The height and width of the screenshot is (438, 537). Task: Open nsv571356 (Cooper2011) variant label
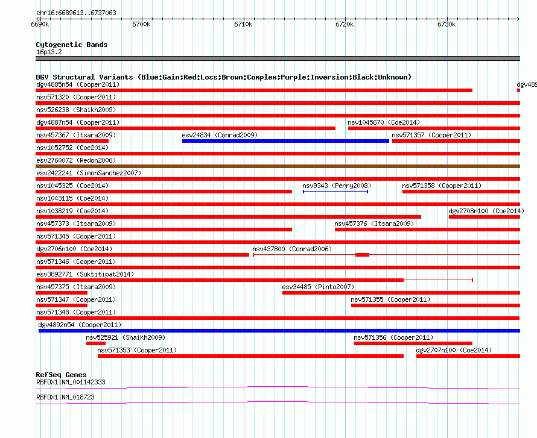(x=393, y=337)
